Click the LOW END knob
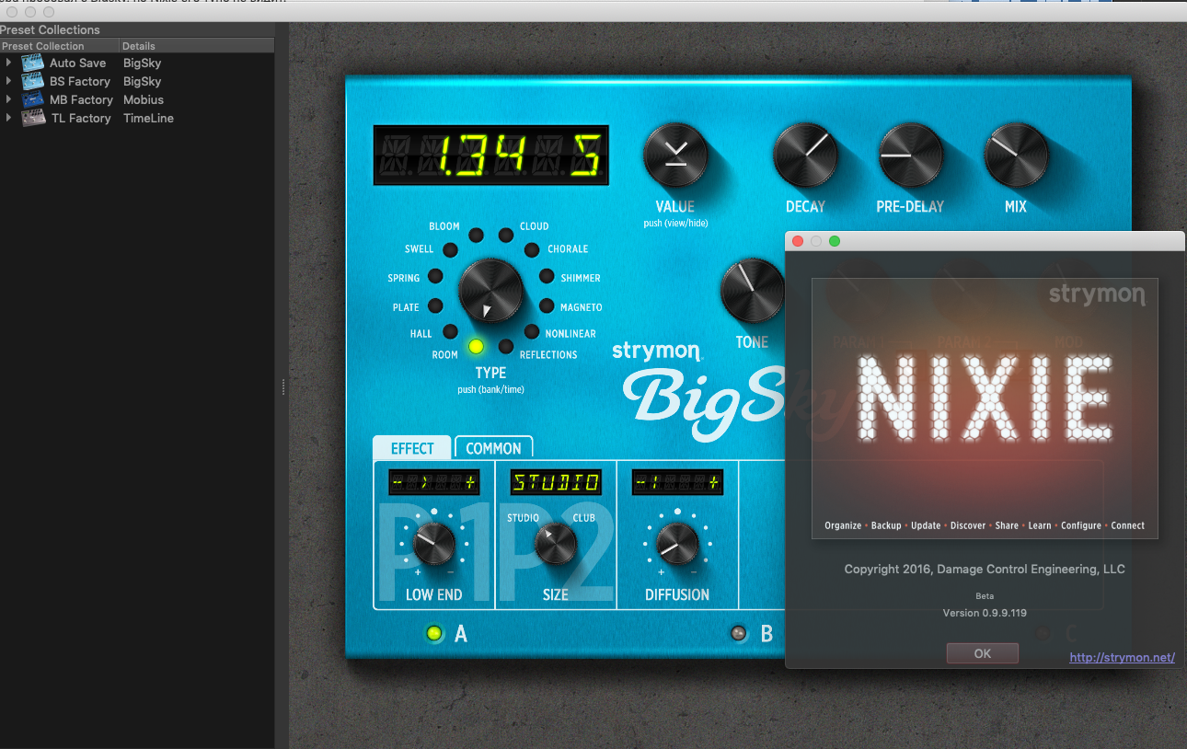This screenshot has height=749, width=1187. [434, 544]
